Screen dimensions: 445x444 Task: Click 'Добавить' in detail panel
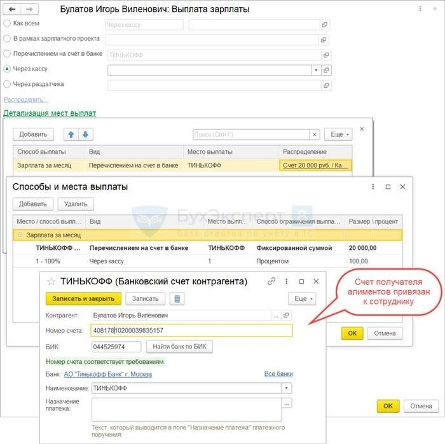pyautogui.click(x=33, y=134)
